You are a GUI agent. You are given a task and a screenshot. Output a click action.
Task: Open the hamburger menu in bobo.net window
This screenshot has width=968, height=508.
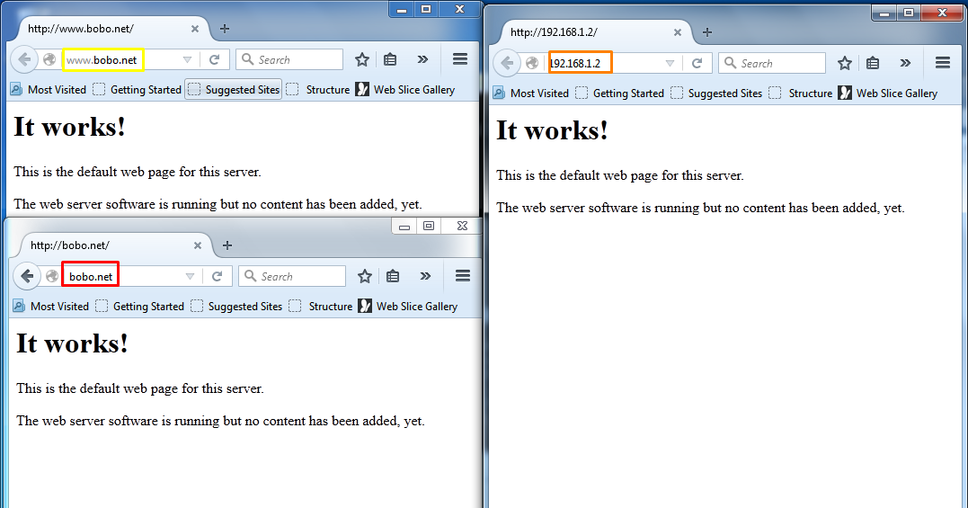point(462,276)
